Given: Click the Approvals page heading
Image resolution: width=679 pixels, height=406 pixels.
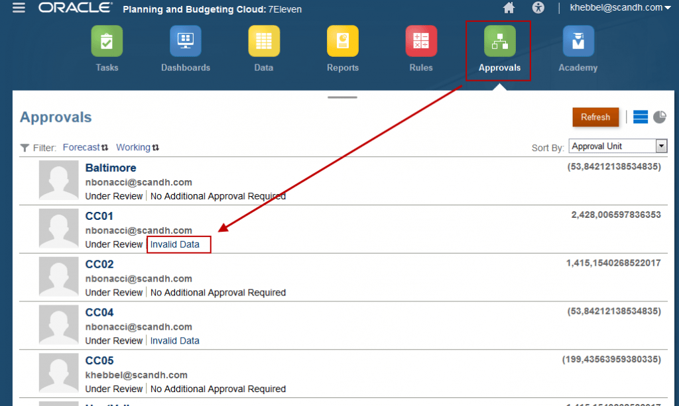Looking at the screenshot, I should 56,117.
